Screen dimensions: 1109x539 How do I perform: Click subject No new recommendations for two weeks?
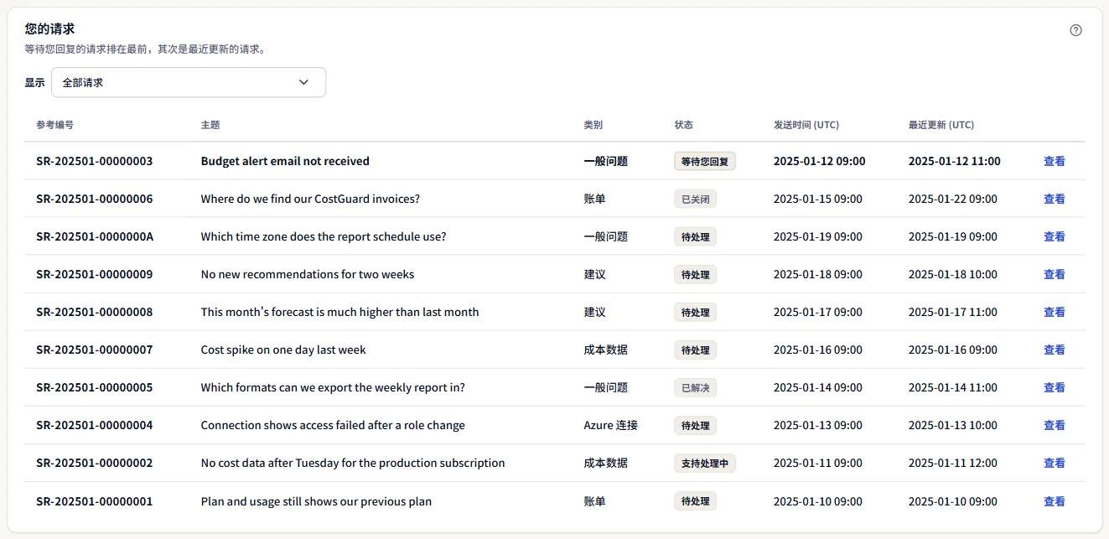pos(308,274)
